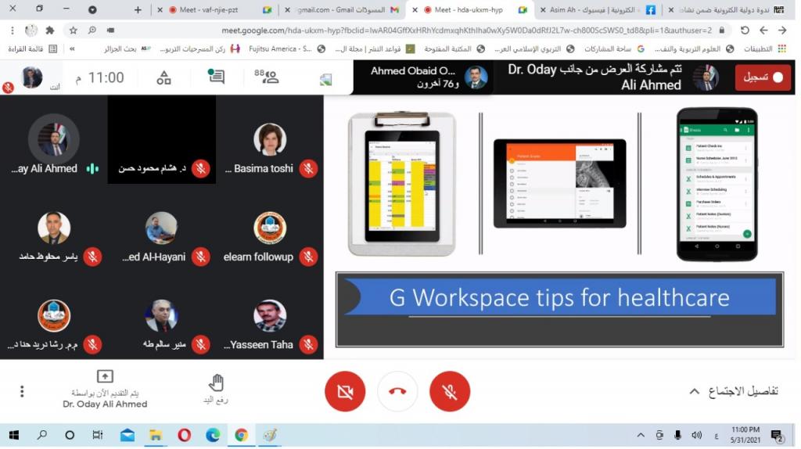This screenshot has width=801, height=449.
Task: Open the three-dot more options menu
Action: (x=22, y=391)
